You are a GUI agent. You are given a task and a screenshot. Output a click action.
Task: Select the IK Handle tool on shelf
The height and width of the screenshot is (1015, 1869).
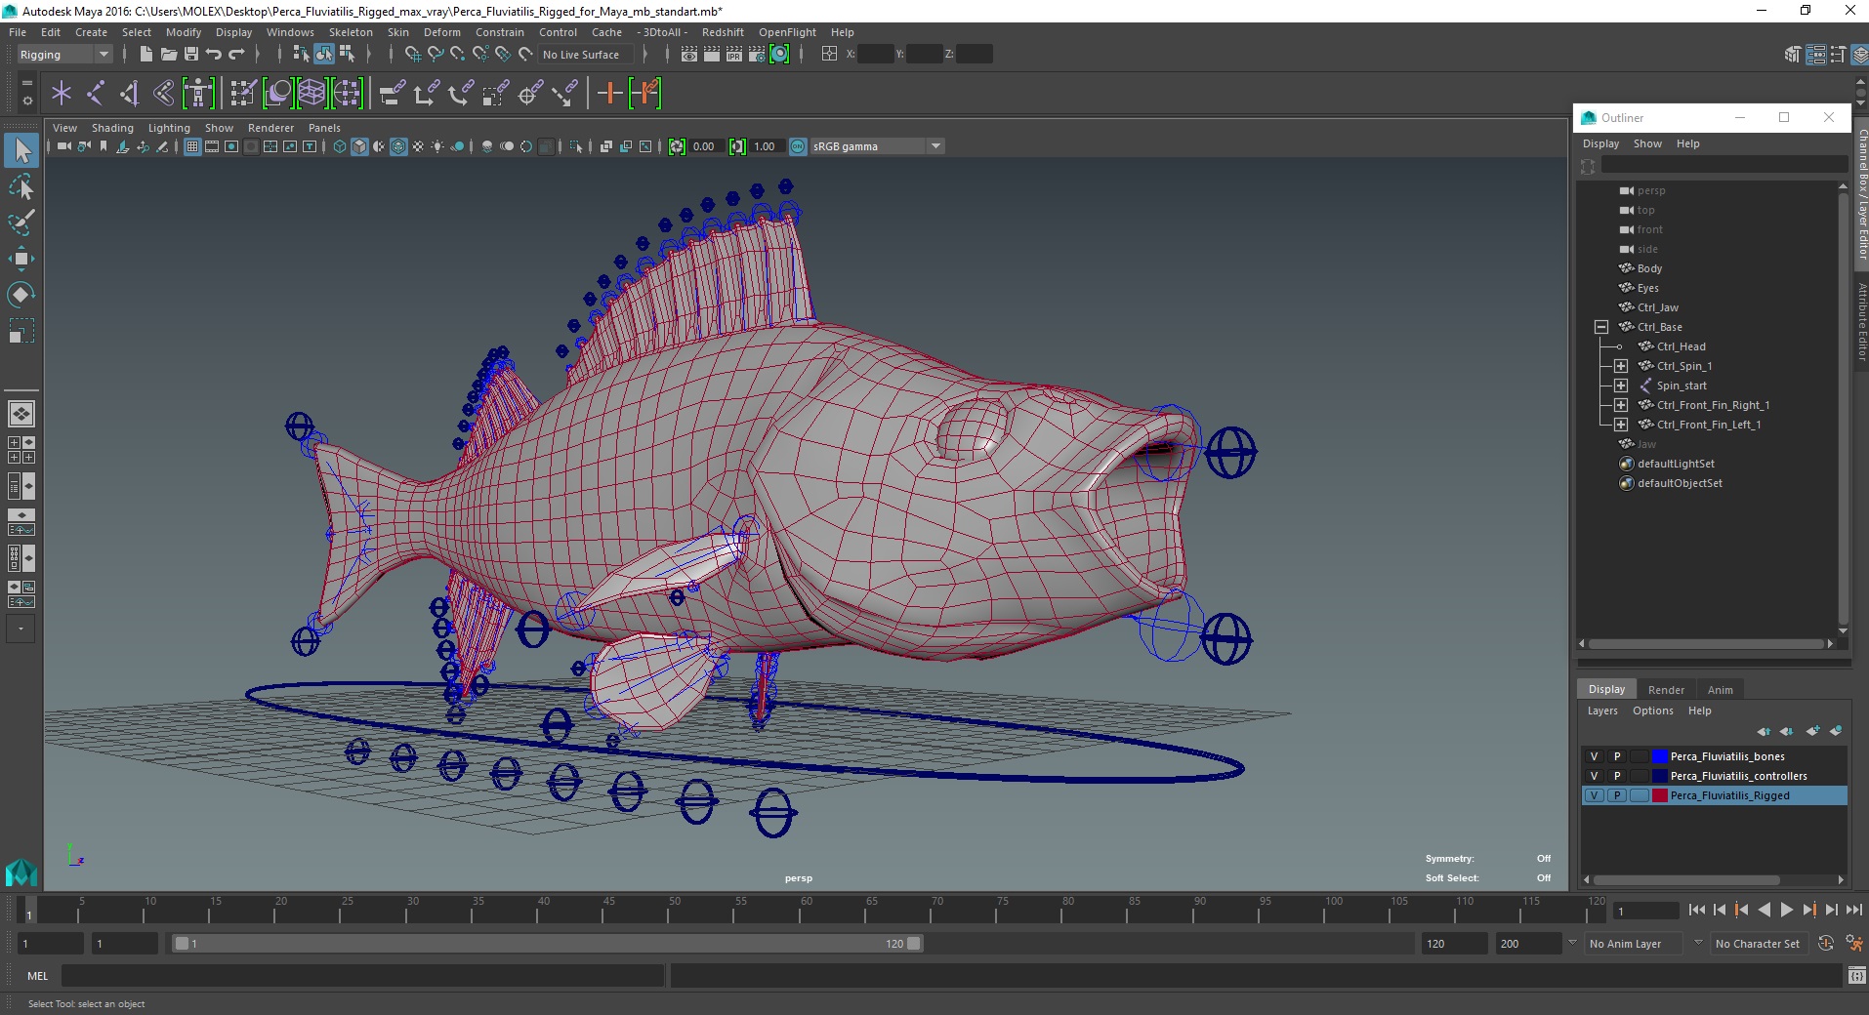coord(129,94)
